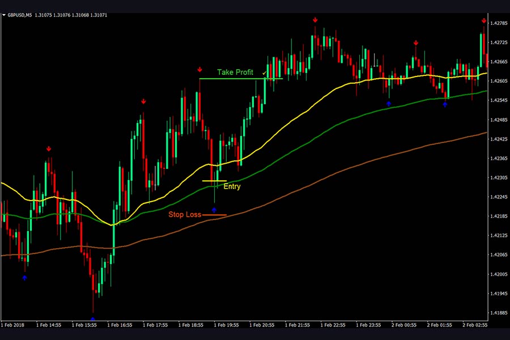The height and width of the screenshot is (340, 510).
Task: Select the "GBPUSD,M5" symbol title text
Action: coord(20,15)
